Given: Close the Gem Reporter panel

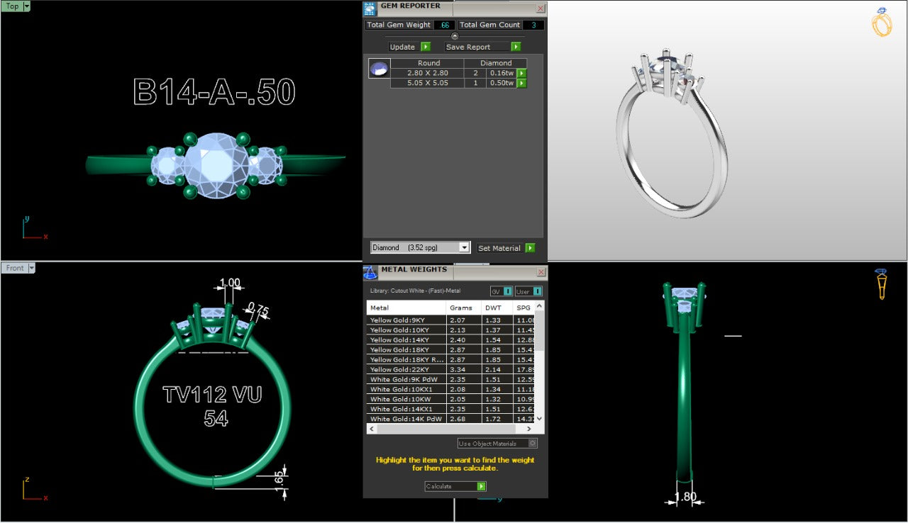Looking at the screenshot, I should 541,9.
